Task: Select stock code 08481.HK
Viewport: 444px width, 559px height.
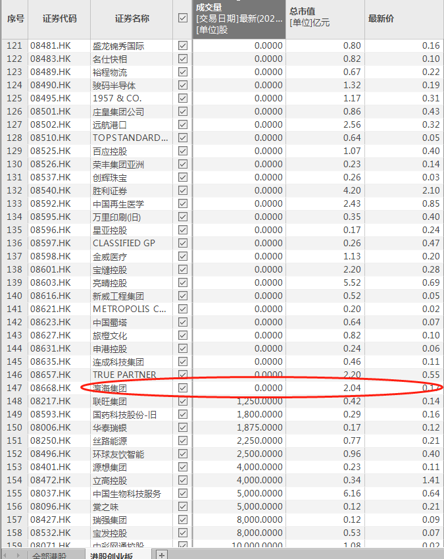Action: coord(51,45)
